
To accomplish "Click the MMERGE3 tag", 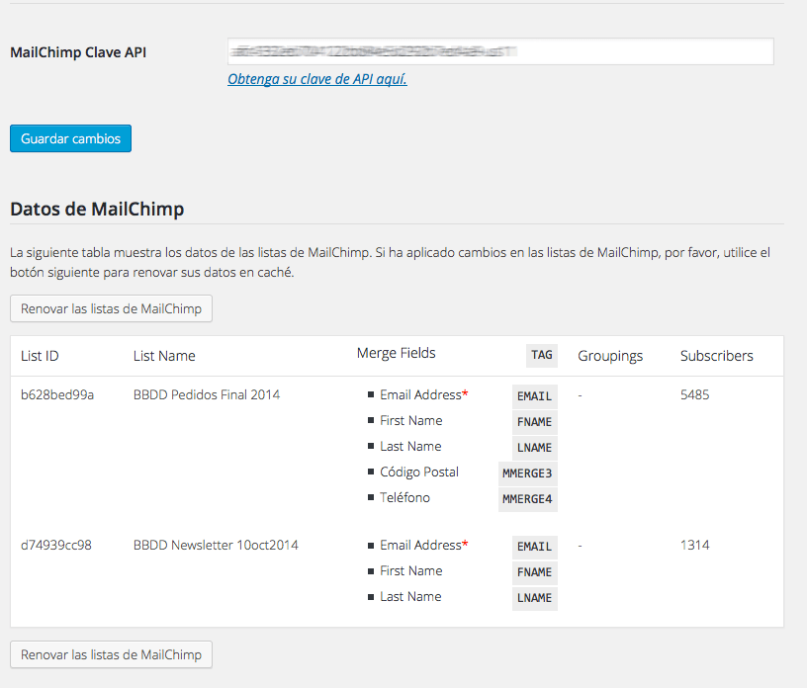I will (527, 473).
